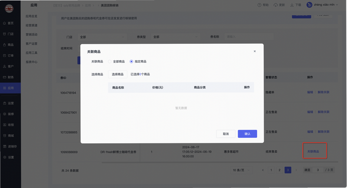This screenshot has width=347, height=188.
Task: Click 解除关联 for coupon 1064718194
Action: 324,92
